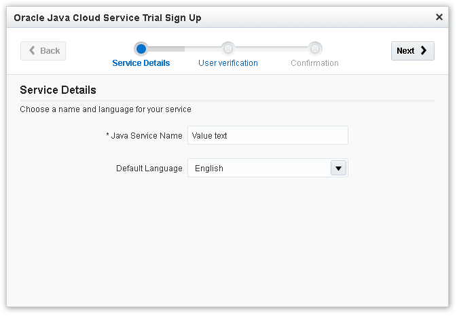Go to the User verification step label
Screen dimensions: 457x316
tap(228, 63)
